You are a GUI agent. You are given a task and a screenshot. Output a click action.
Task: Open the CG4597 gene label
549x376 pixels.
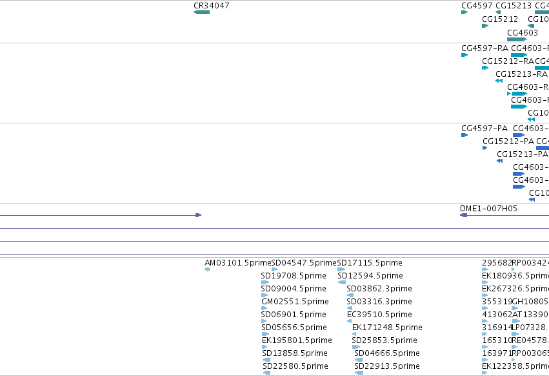[477, 6]
